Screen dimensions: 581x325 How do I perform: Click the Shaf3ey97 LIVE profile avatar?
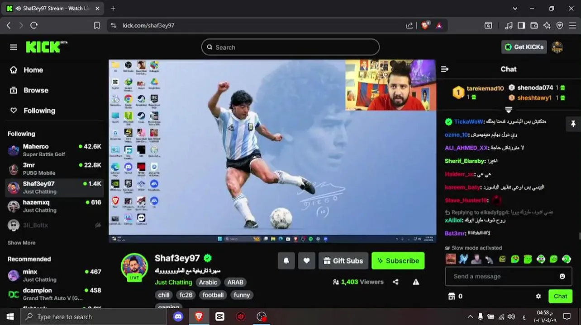click(x=134, y=267)
